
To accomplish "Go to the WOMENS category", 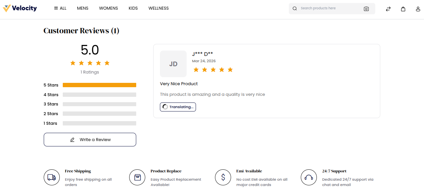I will [109, 8].
